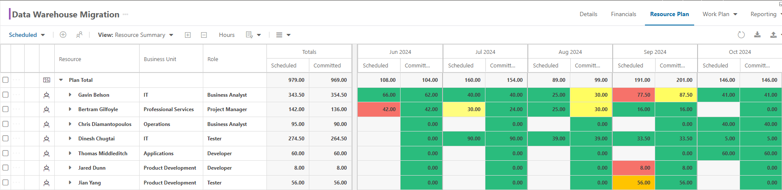Select the Plan Total row checkbox

(x=6, y=80)
